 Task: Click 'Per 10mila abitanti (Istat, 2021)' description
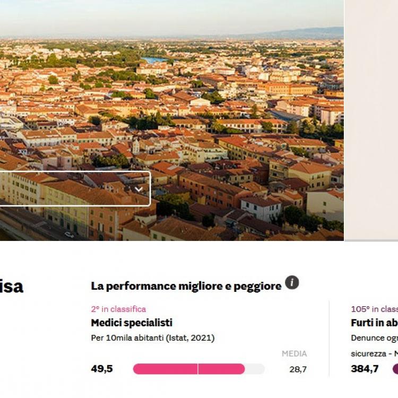tap(153, 338)
